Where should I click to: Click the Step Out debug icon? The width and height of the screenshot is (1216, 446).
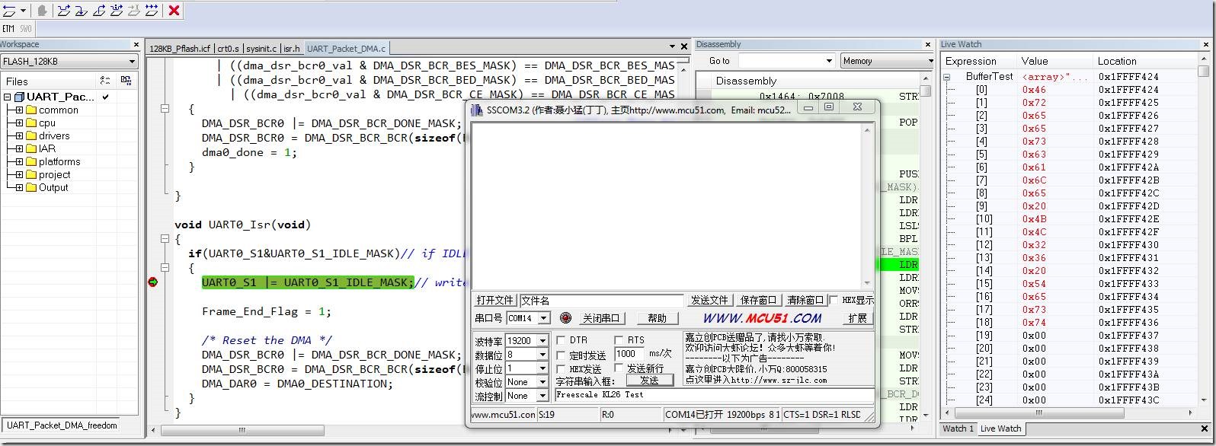(x=99, y=10)
